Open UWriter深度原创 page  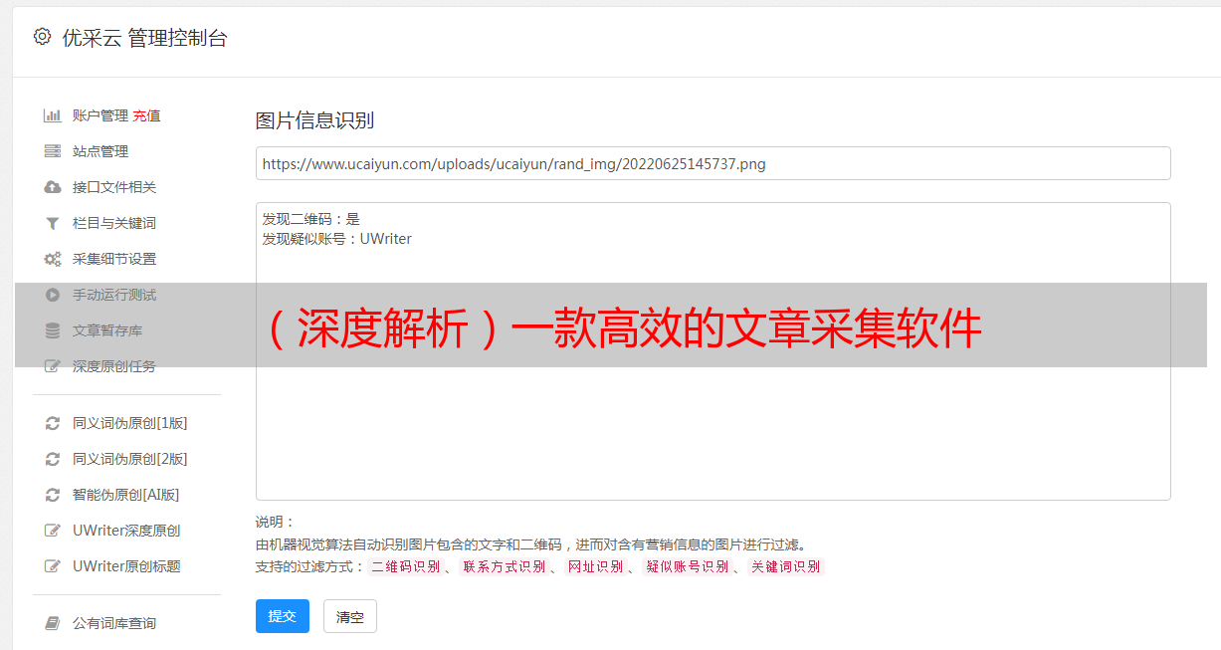[x=126, y=531]
